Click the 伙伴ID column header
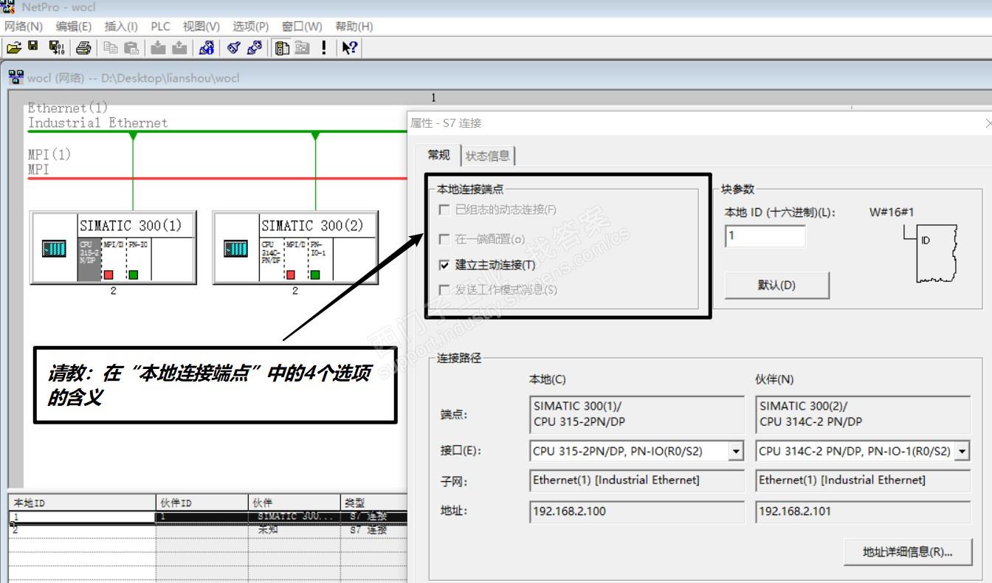 point(201,503)
